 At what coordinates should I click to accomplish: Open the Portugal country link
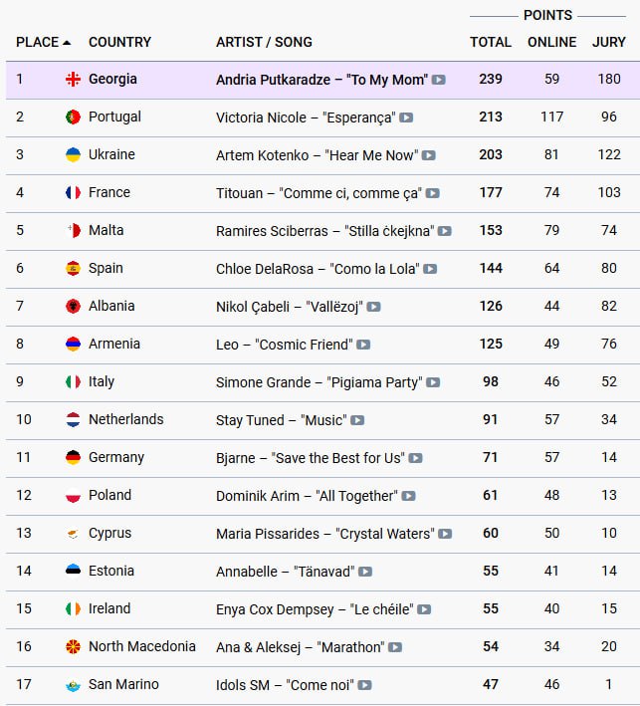114,117
